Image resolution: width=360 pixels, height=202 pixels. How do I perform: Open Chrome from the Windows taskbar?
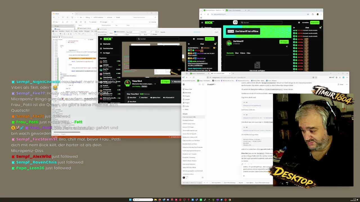point(230,200)
